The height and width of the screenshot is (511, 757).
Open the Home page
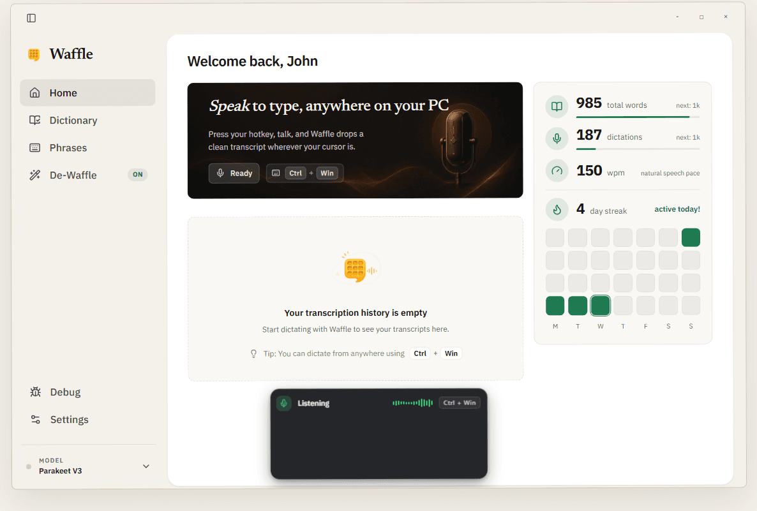pos(87,93)
